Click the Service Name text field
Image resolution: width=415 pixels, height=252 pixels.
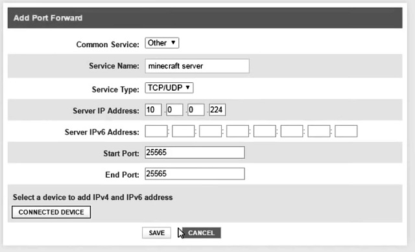[x=197, y=66]
